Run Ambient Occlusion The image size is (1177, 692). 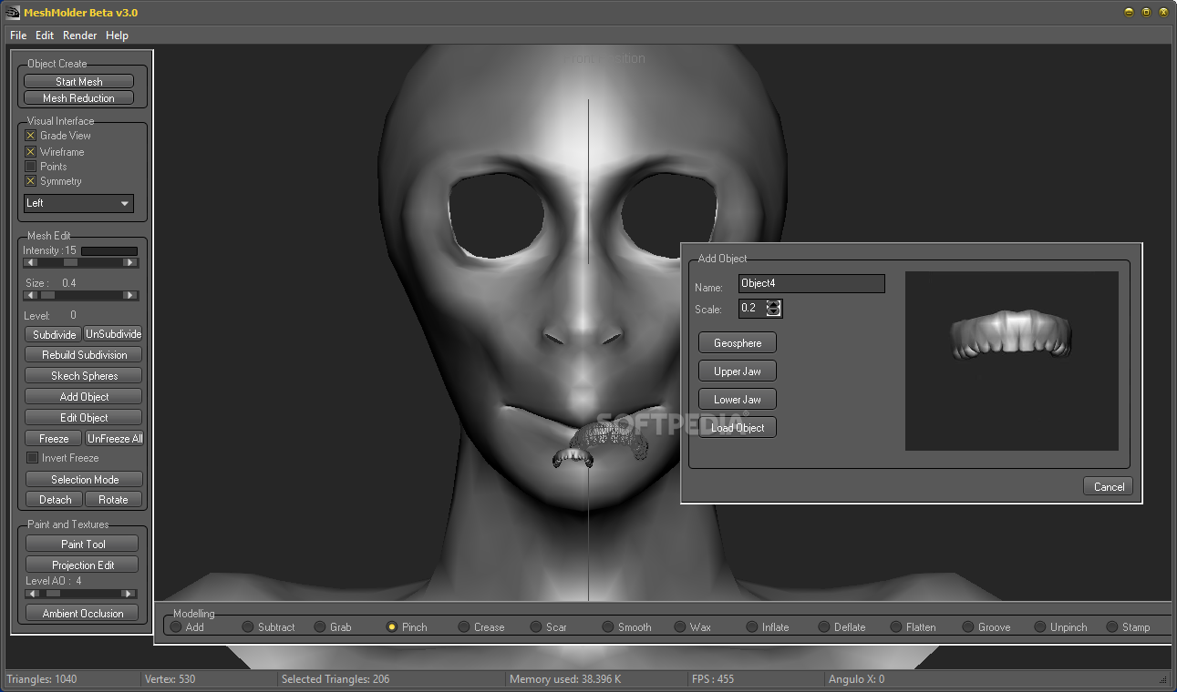(83, 614)
